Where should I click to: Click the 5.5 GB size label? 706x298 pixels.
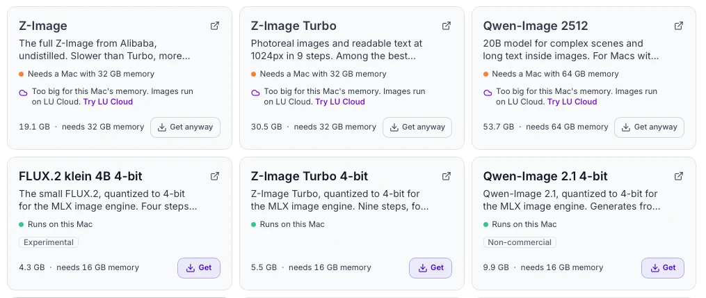264,268
